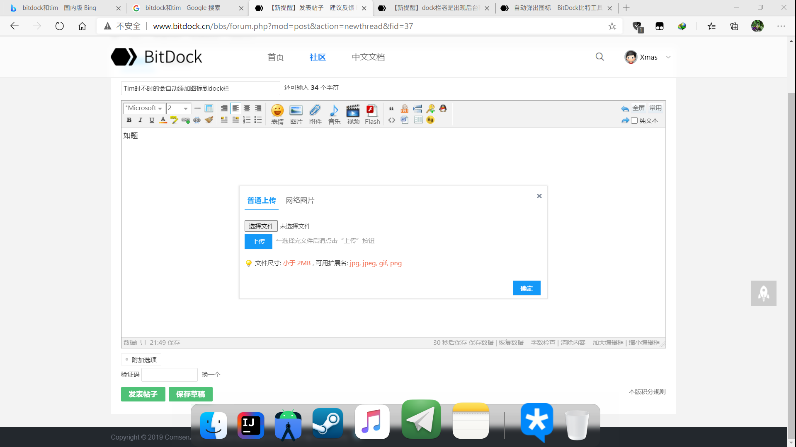
Task: Go to 首页 in the navigation
Action: (x=276, y=57)
